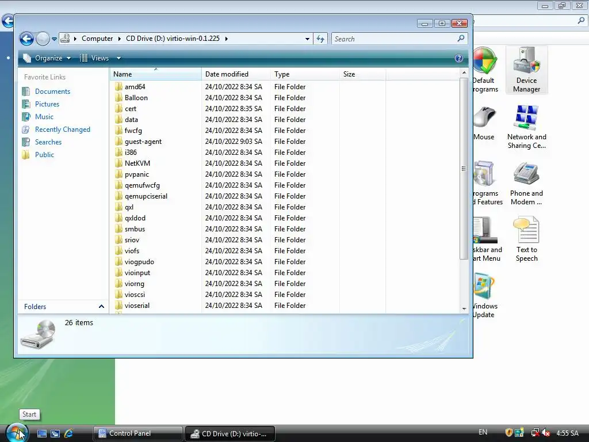Select the sriov folder name
This screenshot has height=442, width=589.
point(132,240)
